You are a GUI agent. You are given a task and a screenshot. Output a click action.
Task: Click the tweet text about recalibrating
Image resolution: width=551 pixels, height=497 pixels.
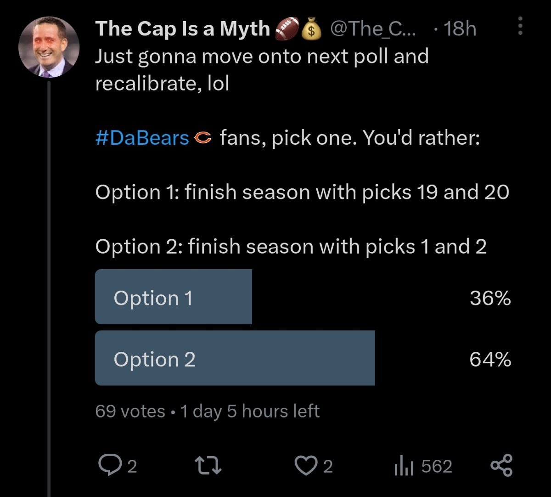point(262,70)
